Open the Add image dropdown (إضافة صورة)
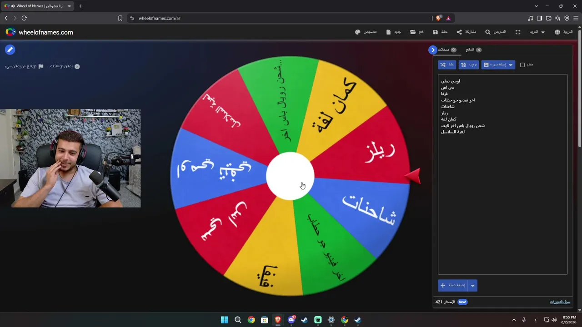The width and height of the screenshot is (582, 327). (x=498, y=65)
